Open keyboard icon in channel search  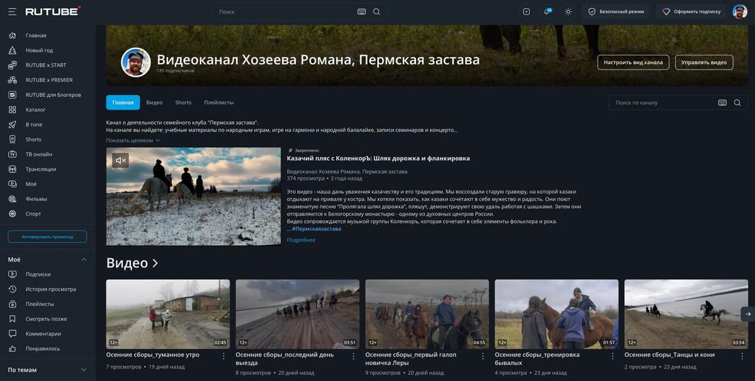tap(722, 102)
